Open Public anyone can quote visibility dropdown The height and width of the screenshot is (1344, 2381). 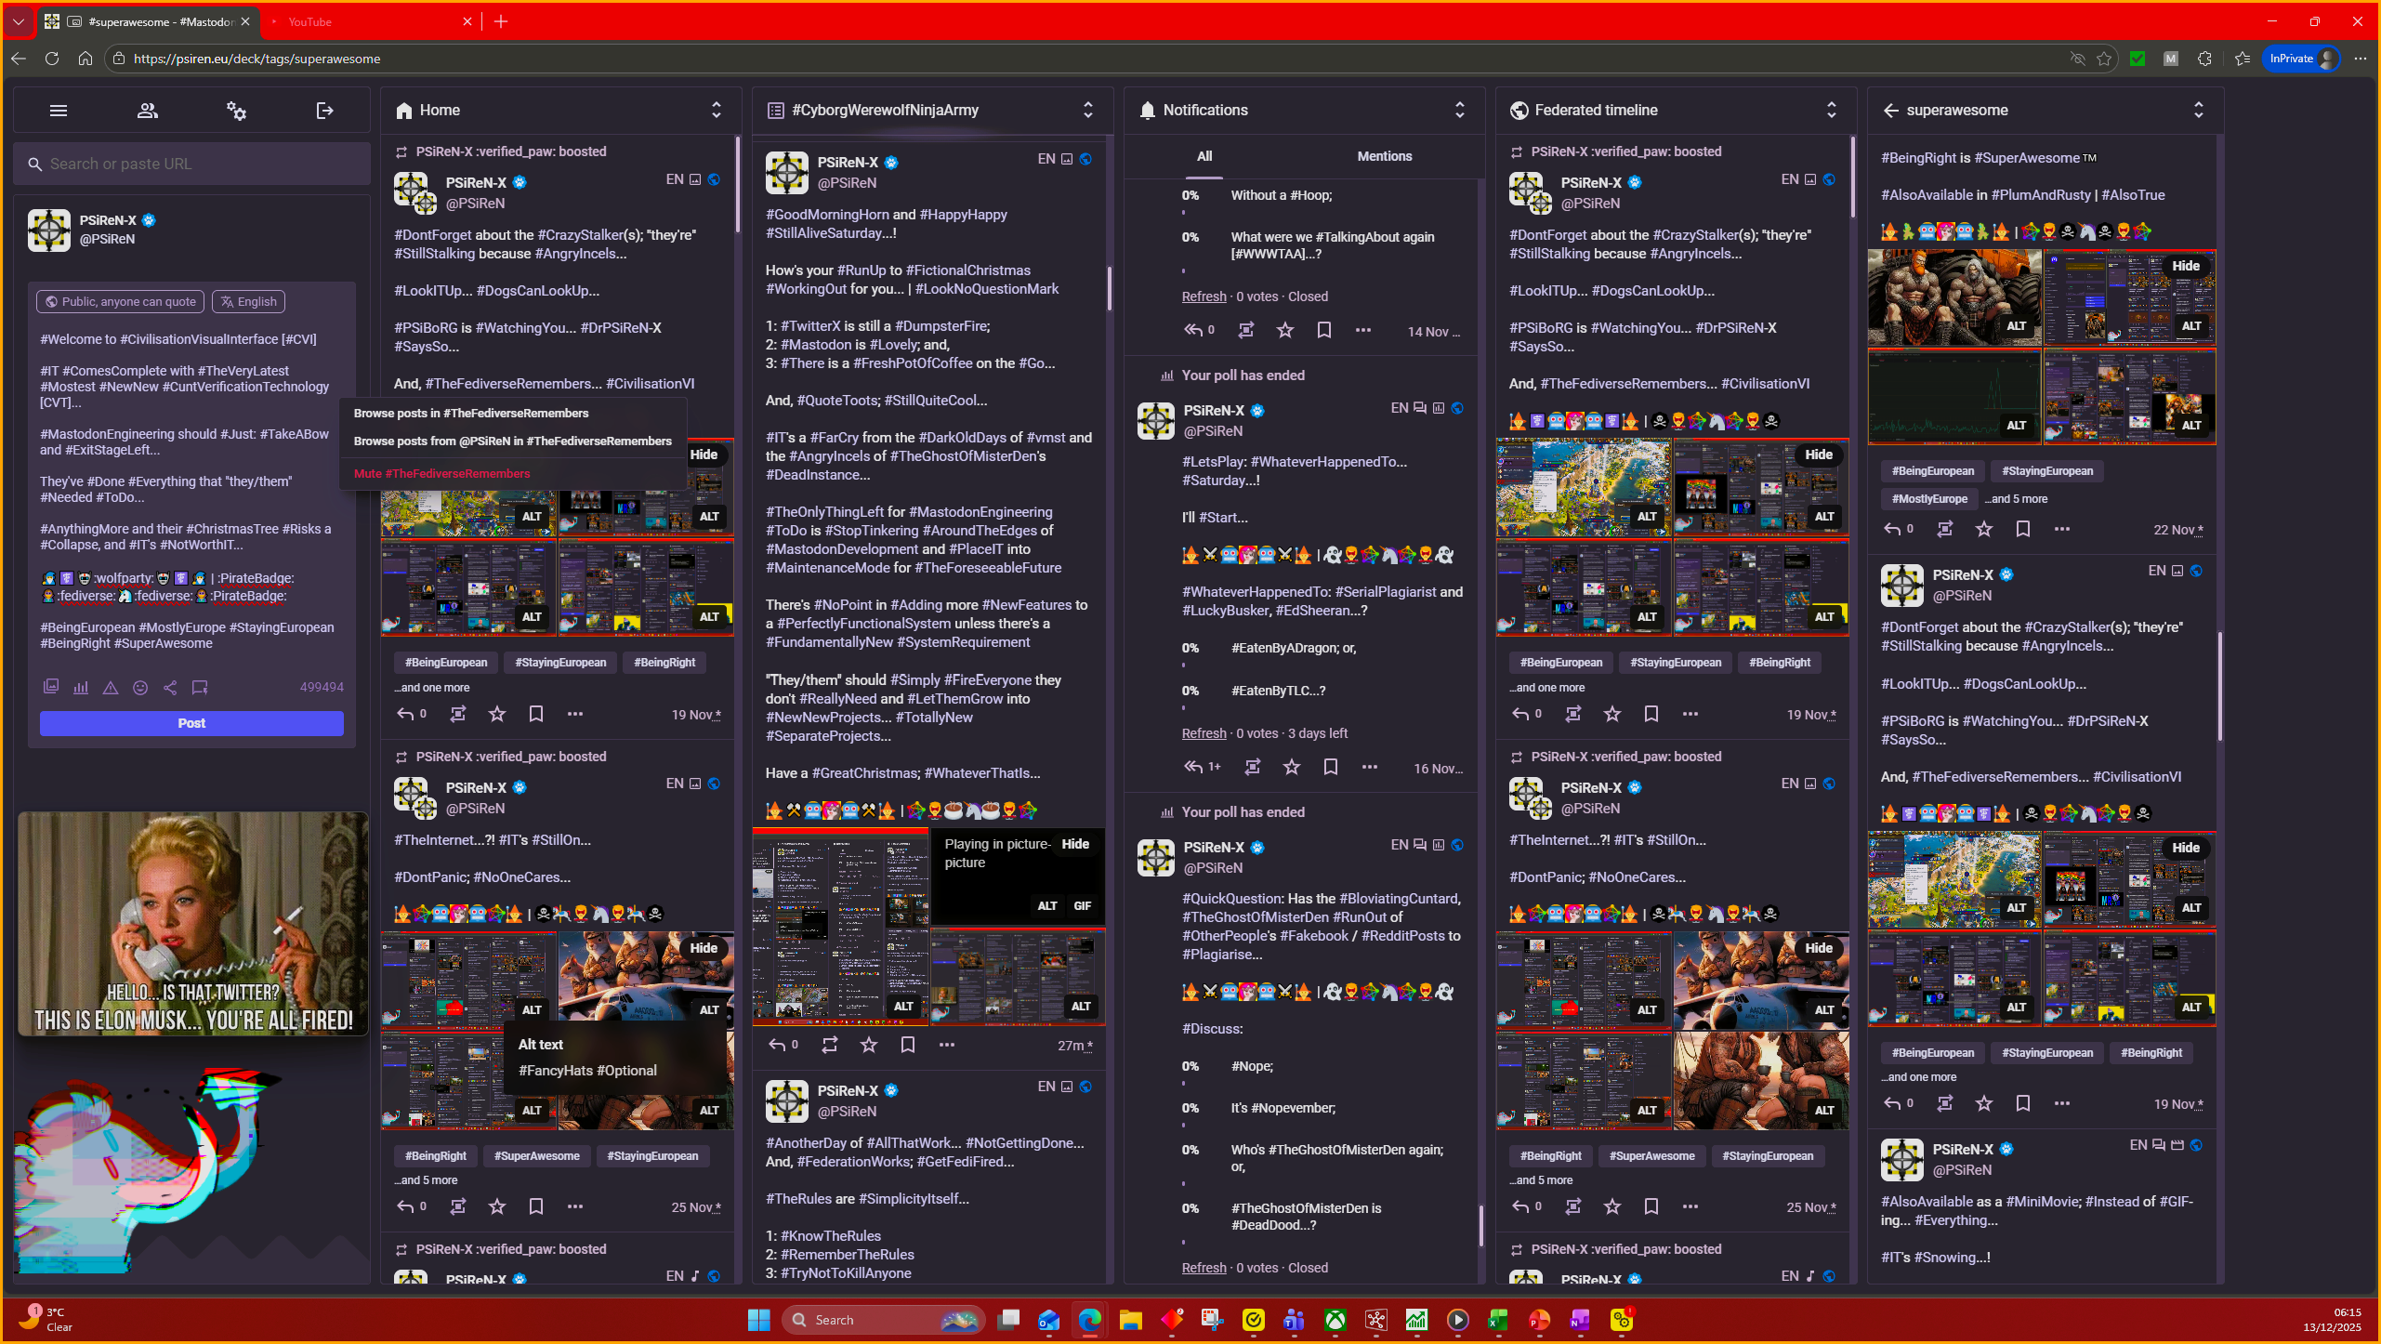click(121, 301)
